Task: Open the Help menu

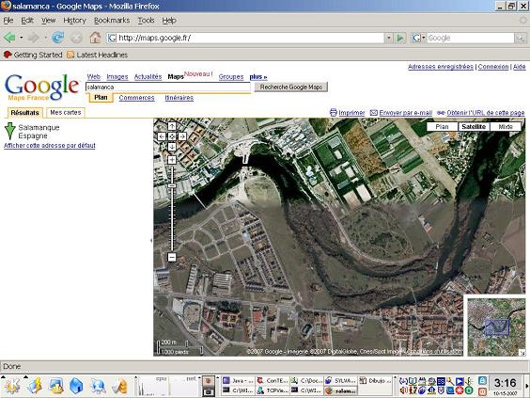Action: click(169, 21)
